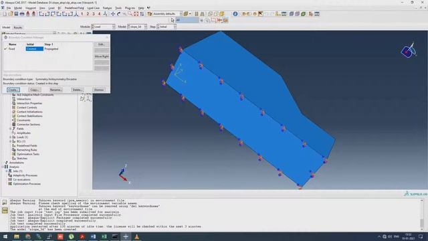Apply saved view number 2
Screen dimensions: 428x241
click(88, 14)
